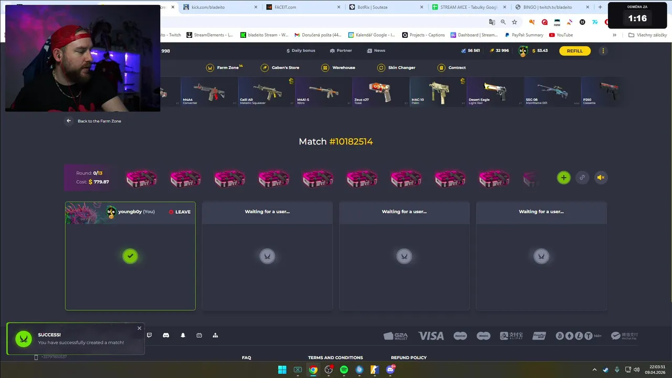Screen dimensions: 672x378
Task: Switch to the FACEIT.com tab
Action: tap(303, 7)
